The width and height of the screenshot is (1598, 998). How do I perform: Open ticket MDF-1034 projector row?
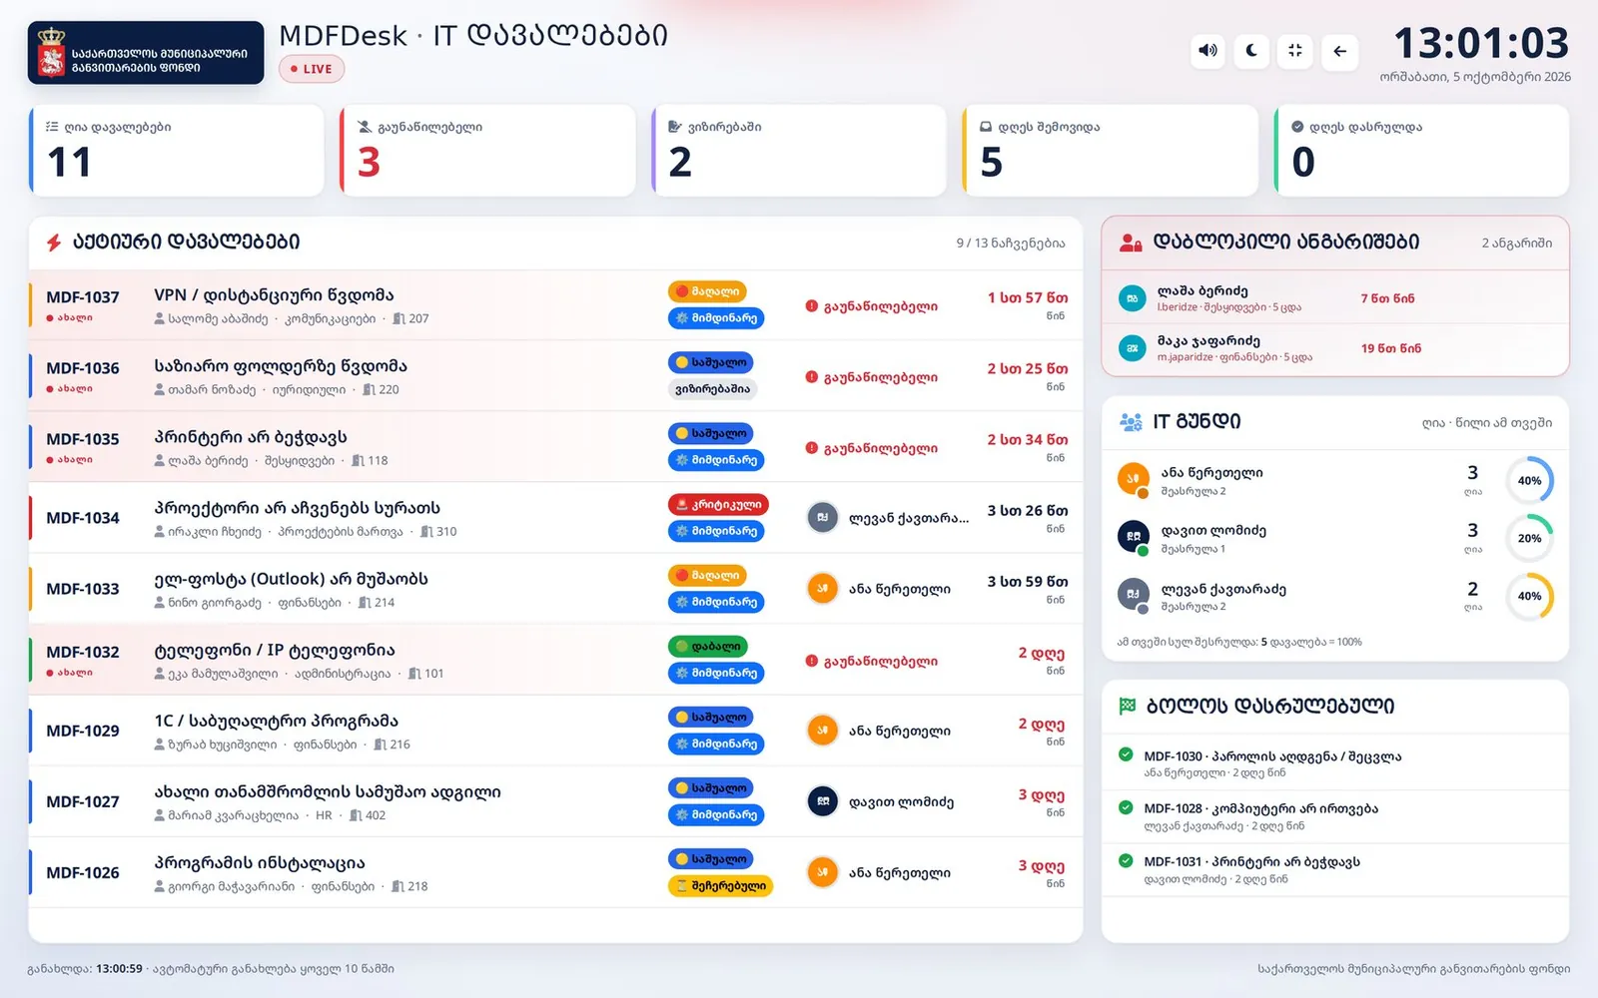coord(555,518)
